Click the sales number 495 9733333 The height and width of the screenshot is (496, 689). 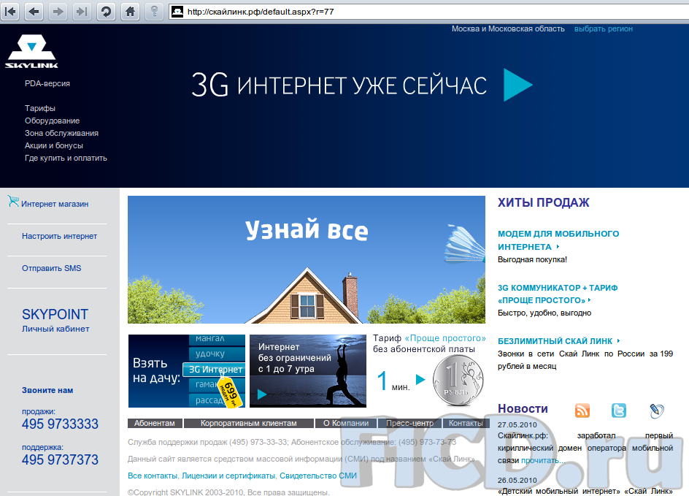pos(60,424)
